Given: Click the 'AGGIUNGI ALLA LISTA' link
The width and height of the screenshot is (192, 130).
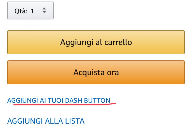Looking at the screenshot, I should click(46, 121).
